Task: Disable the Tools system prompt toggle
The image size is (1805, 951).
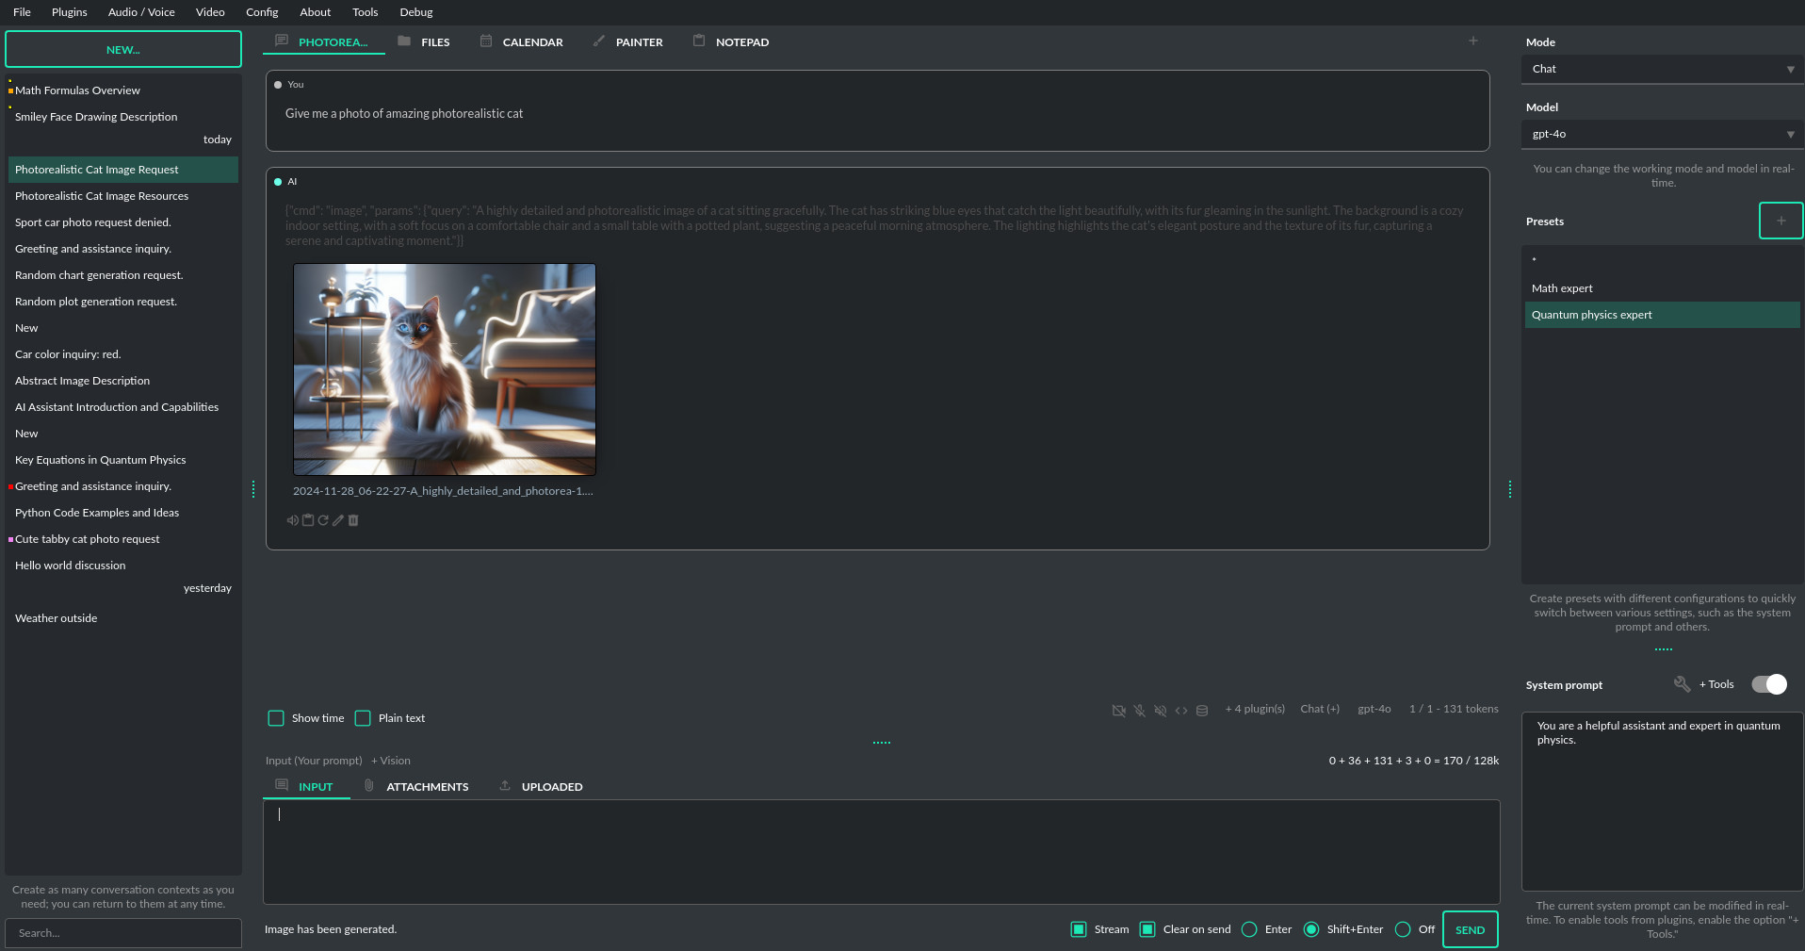Action: coord(1768,684)
